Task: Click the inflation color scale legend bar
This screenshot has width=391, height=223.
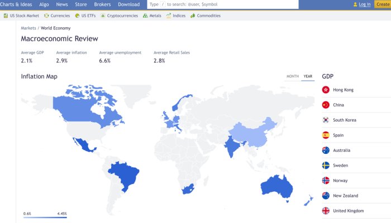Action: pos(45,217)
